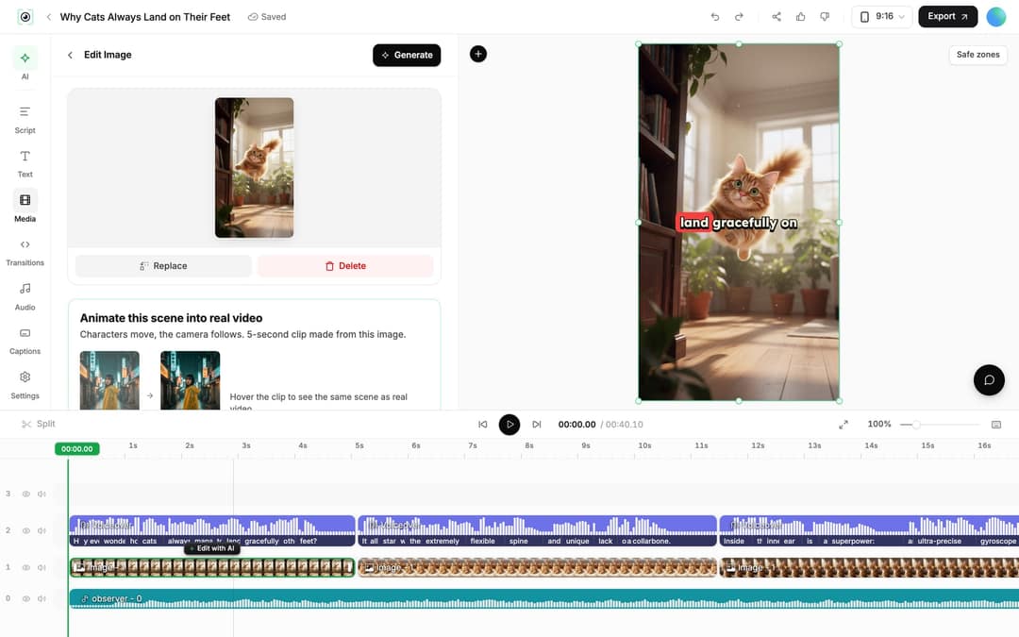Open the Captions panel

(x=25, y=341)
